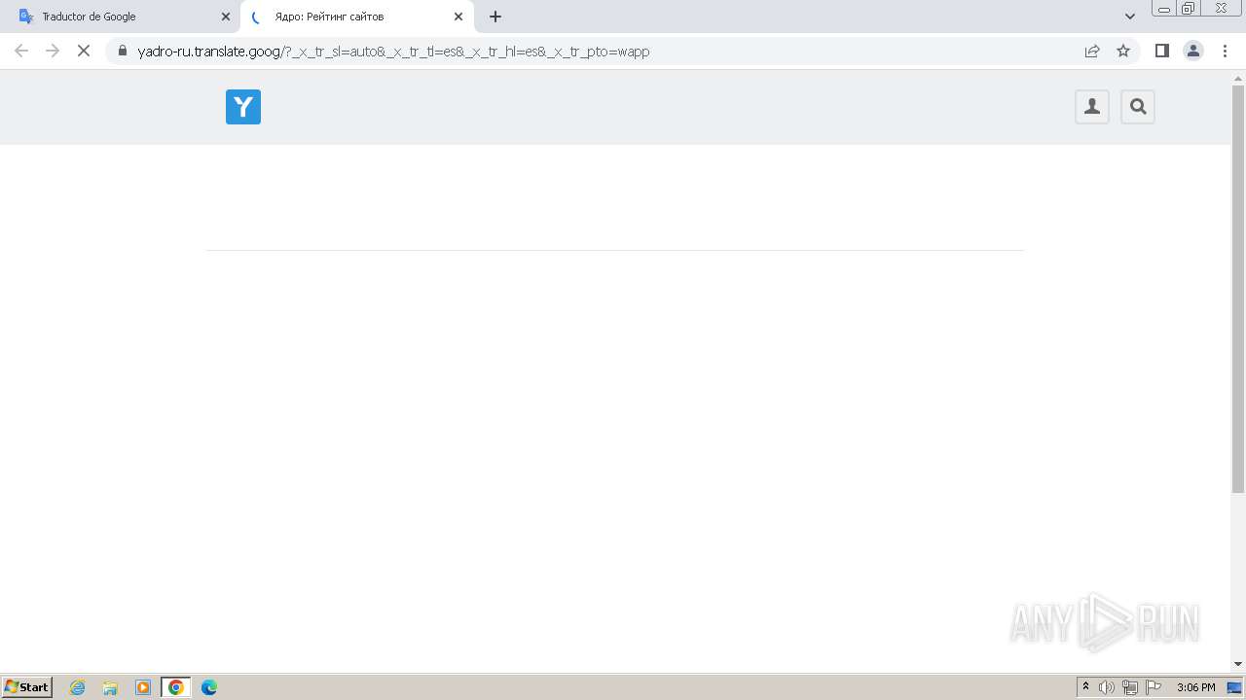Stop loading the page
The image size is (1246, 700).
coord(84,51)
